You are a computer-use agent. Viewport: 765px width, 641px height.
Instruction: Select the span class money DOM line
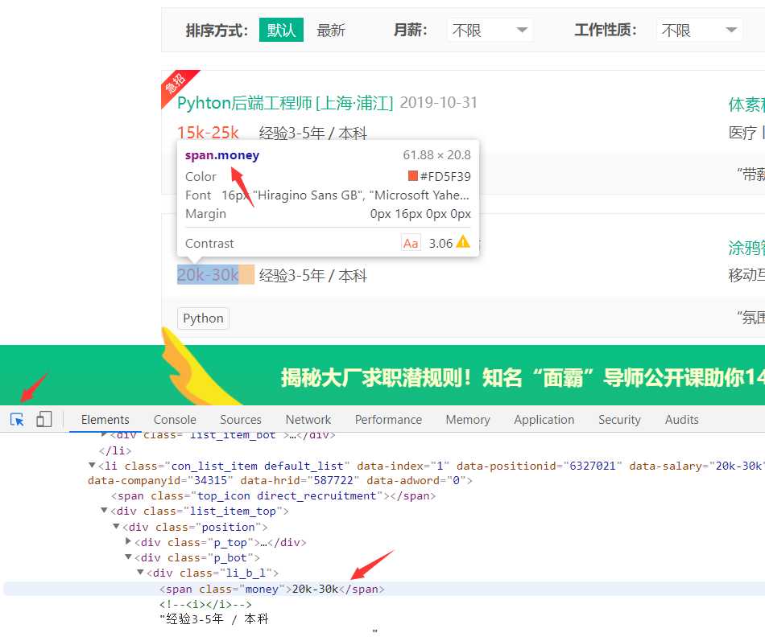click(x=271, y=589)
